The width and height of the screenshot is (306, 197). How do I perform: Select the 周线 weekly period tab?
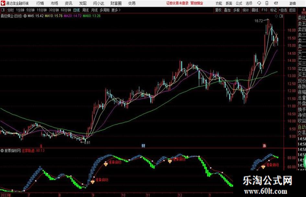click(x=85, y=10)
